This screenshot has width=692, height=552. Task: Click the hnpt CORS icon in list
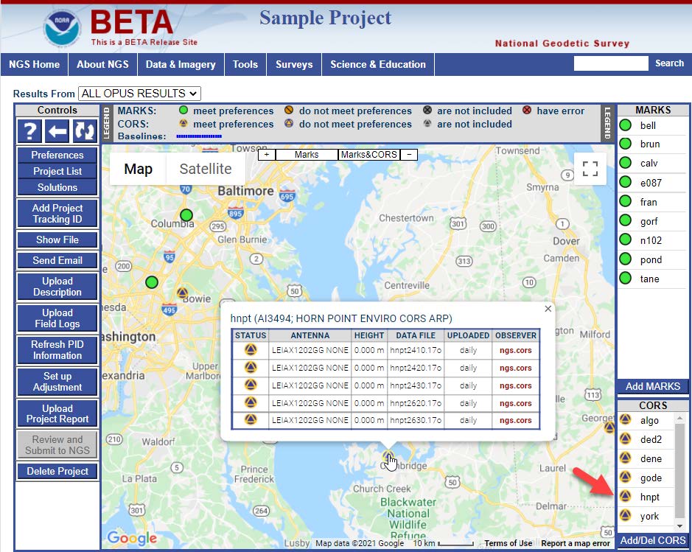click(626, 497)
